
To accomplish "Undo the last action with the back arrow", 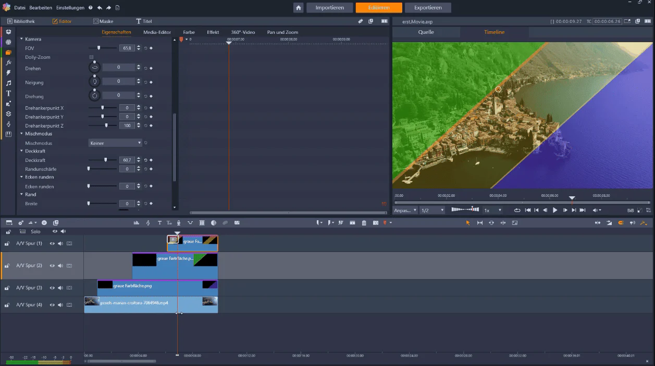I will tap(100, 8).
